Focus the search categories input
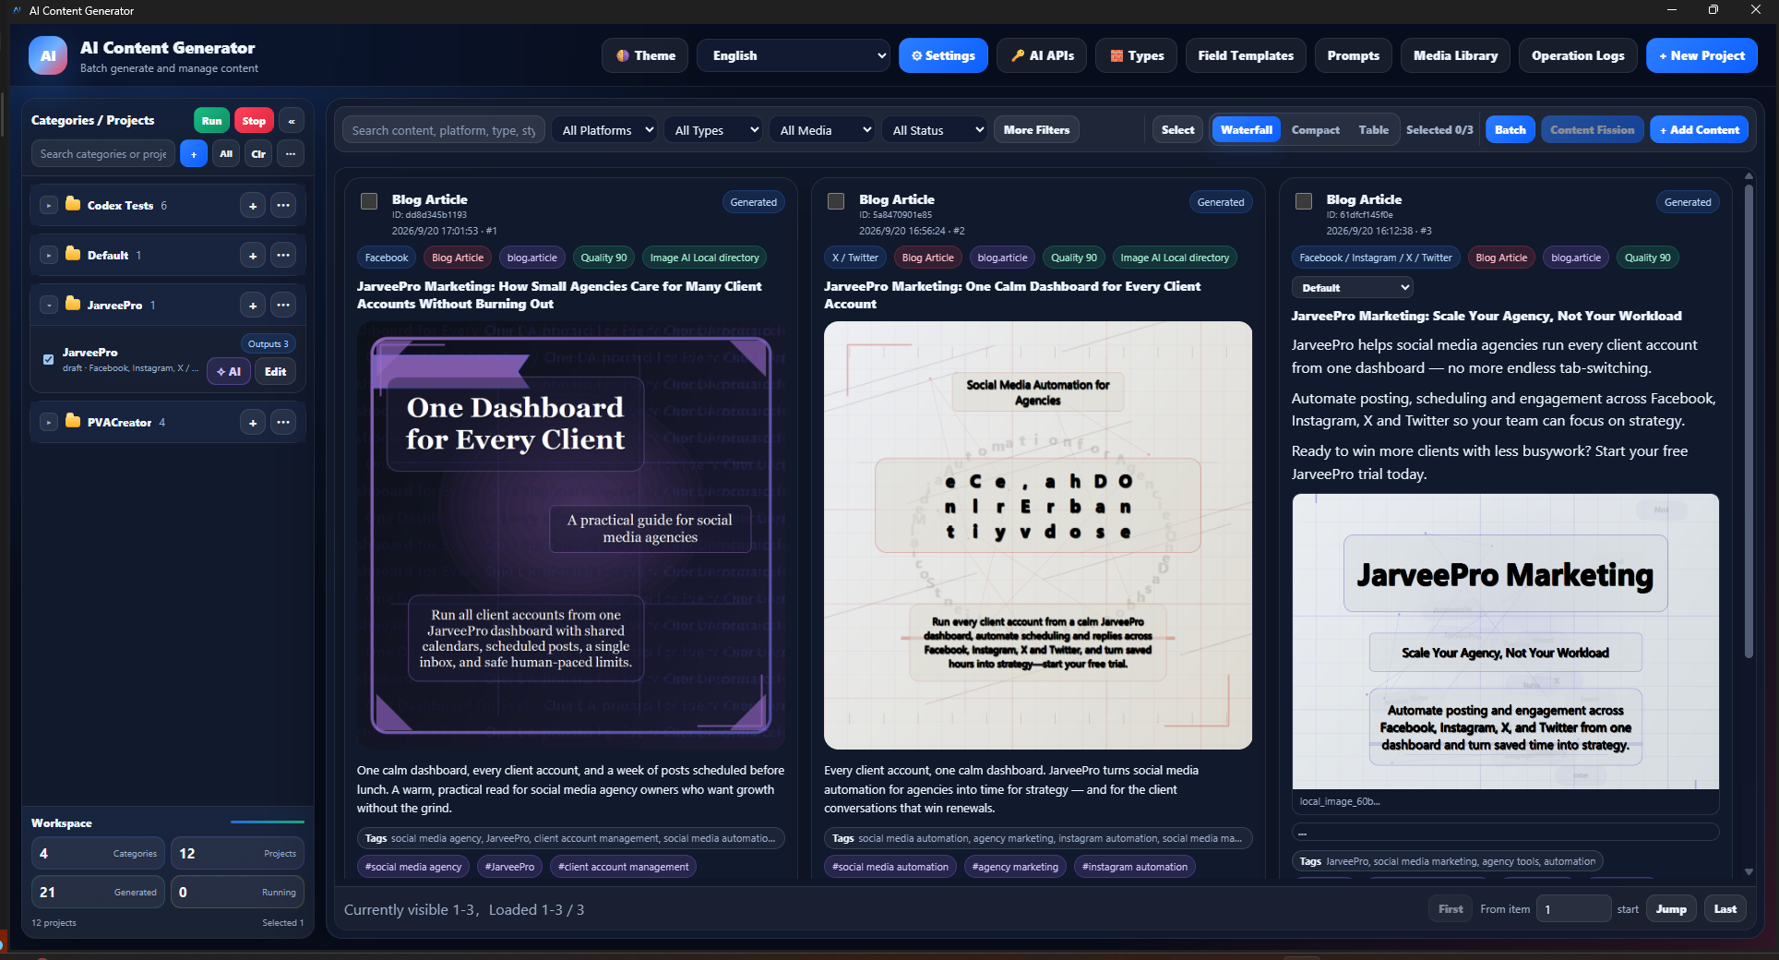The width and height of the screenshot is (1779, 960). pos(103,154)
